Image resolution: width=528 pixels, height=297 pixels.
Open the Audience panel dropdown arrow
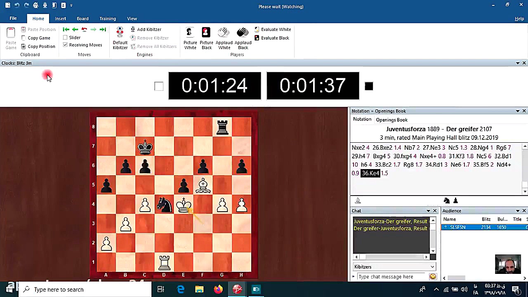[518, 211]
